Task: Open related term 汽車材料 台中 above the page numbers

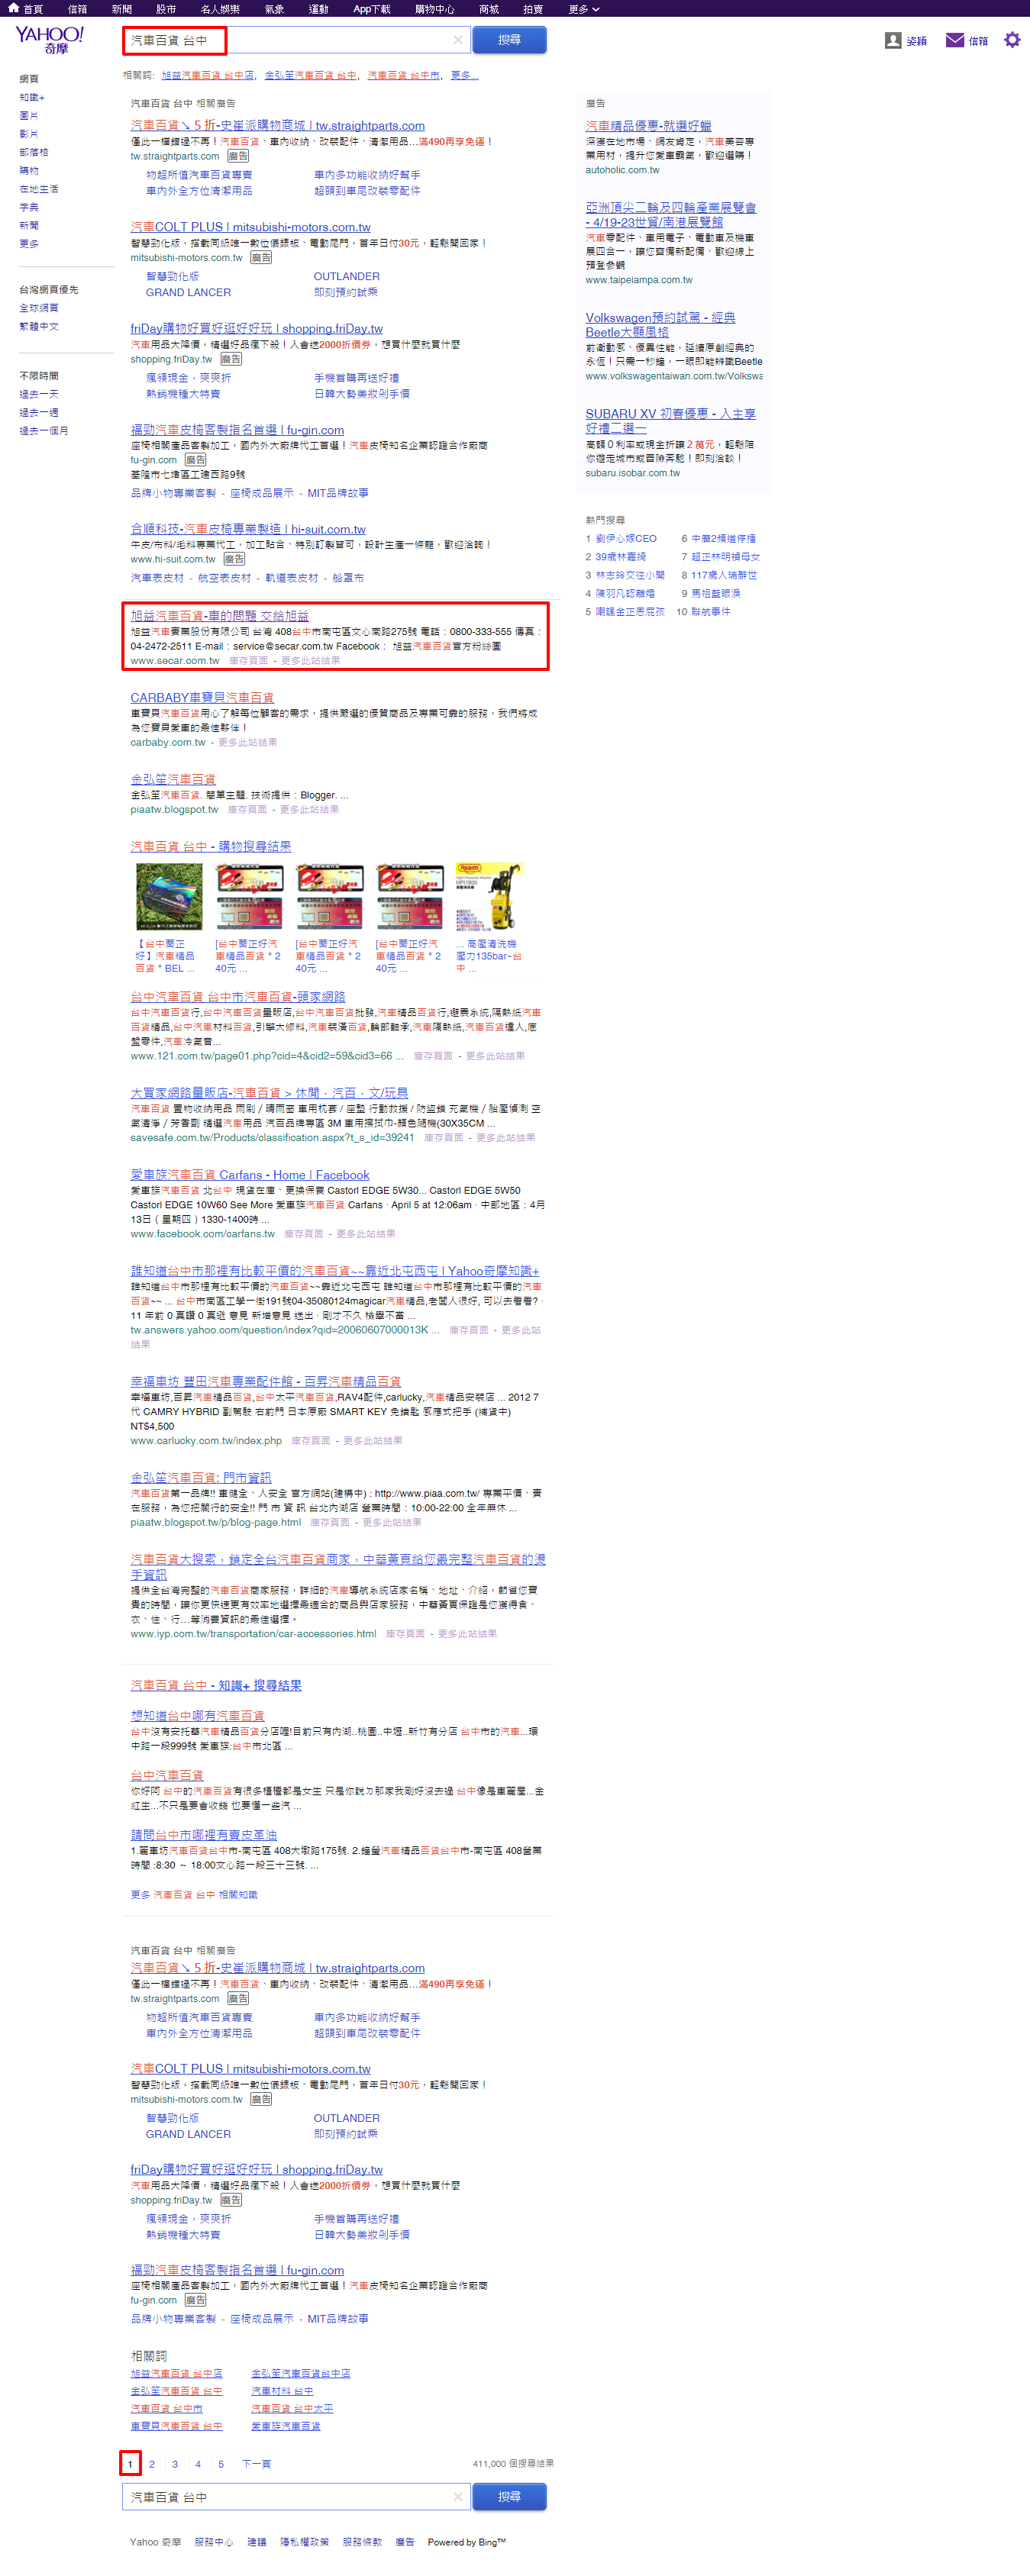Action: 282,2391
